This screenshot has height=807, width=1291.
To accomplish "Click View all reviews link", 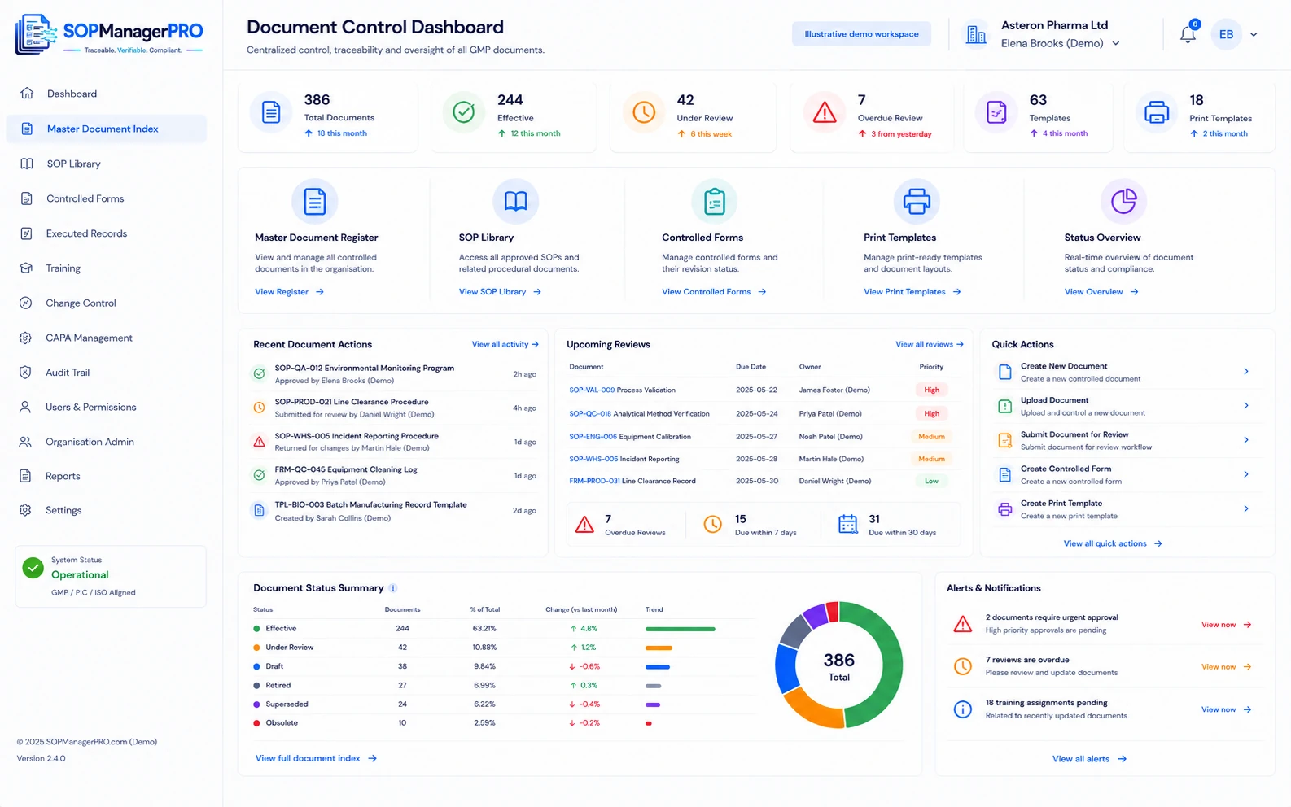I will pyautogui.click(x=929, y=344).
